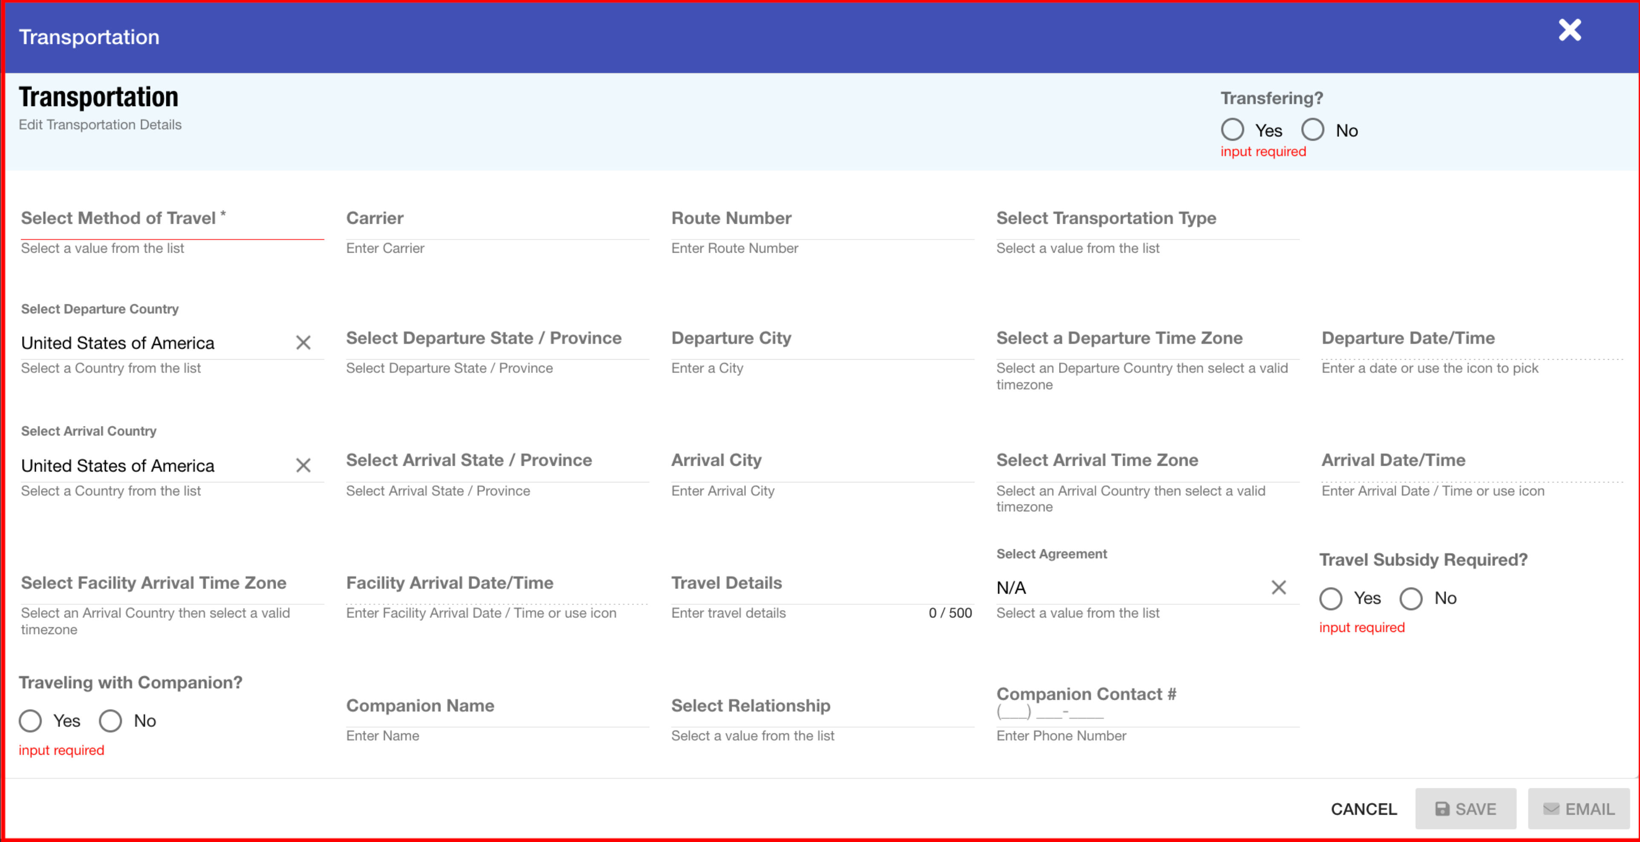Clear the Arrival Country selection

click(303, 466)
